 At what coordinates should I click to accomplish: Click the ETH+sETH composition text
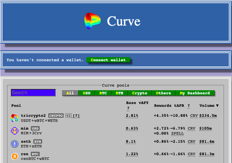click(31, 146)
